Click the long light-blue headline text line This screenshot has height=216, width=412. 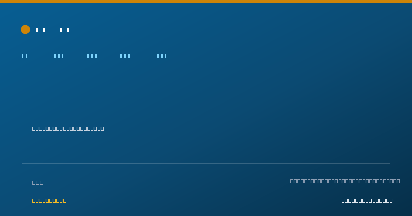(x=104, y=56)
